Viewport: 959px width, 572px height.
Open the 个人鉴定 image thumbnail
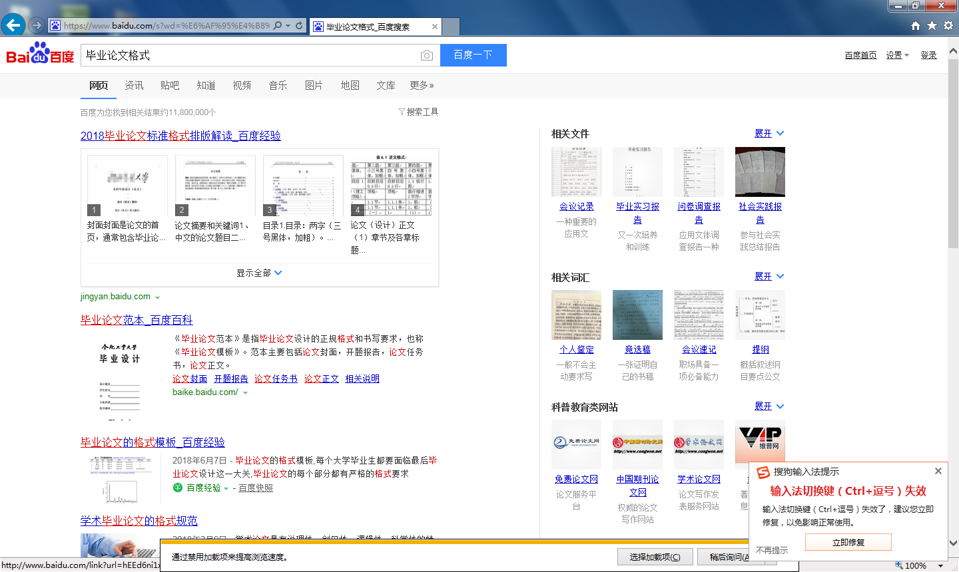(576, 315)
